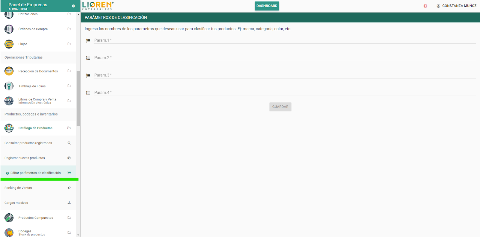Click the list icon beside Param.4
Viewport: 480px width, 237px height.
pyautogui.click(x=88, y=93)
